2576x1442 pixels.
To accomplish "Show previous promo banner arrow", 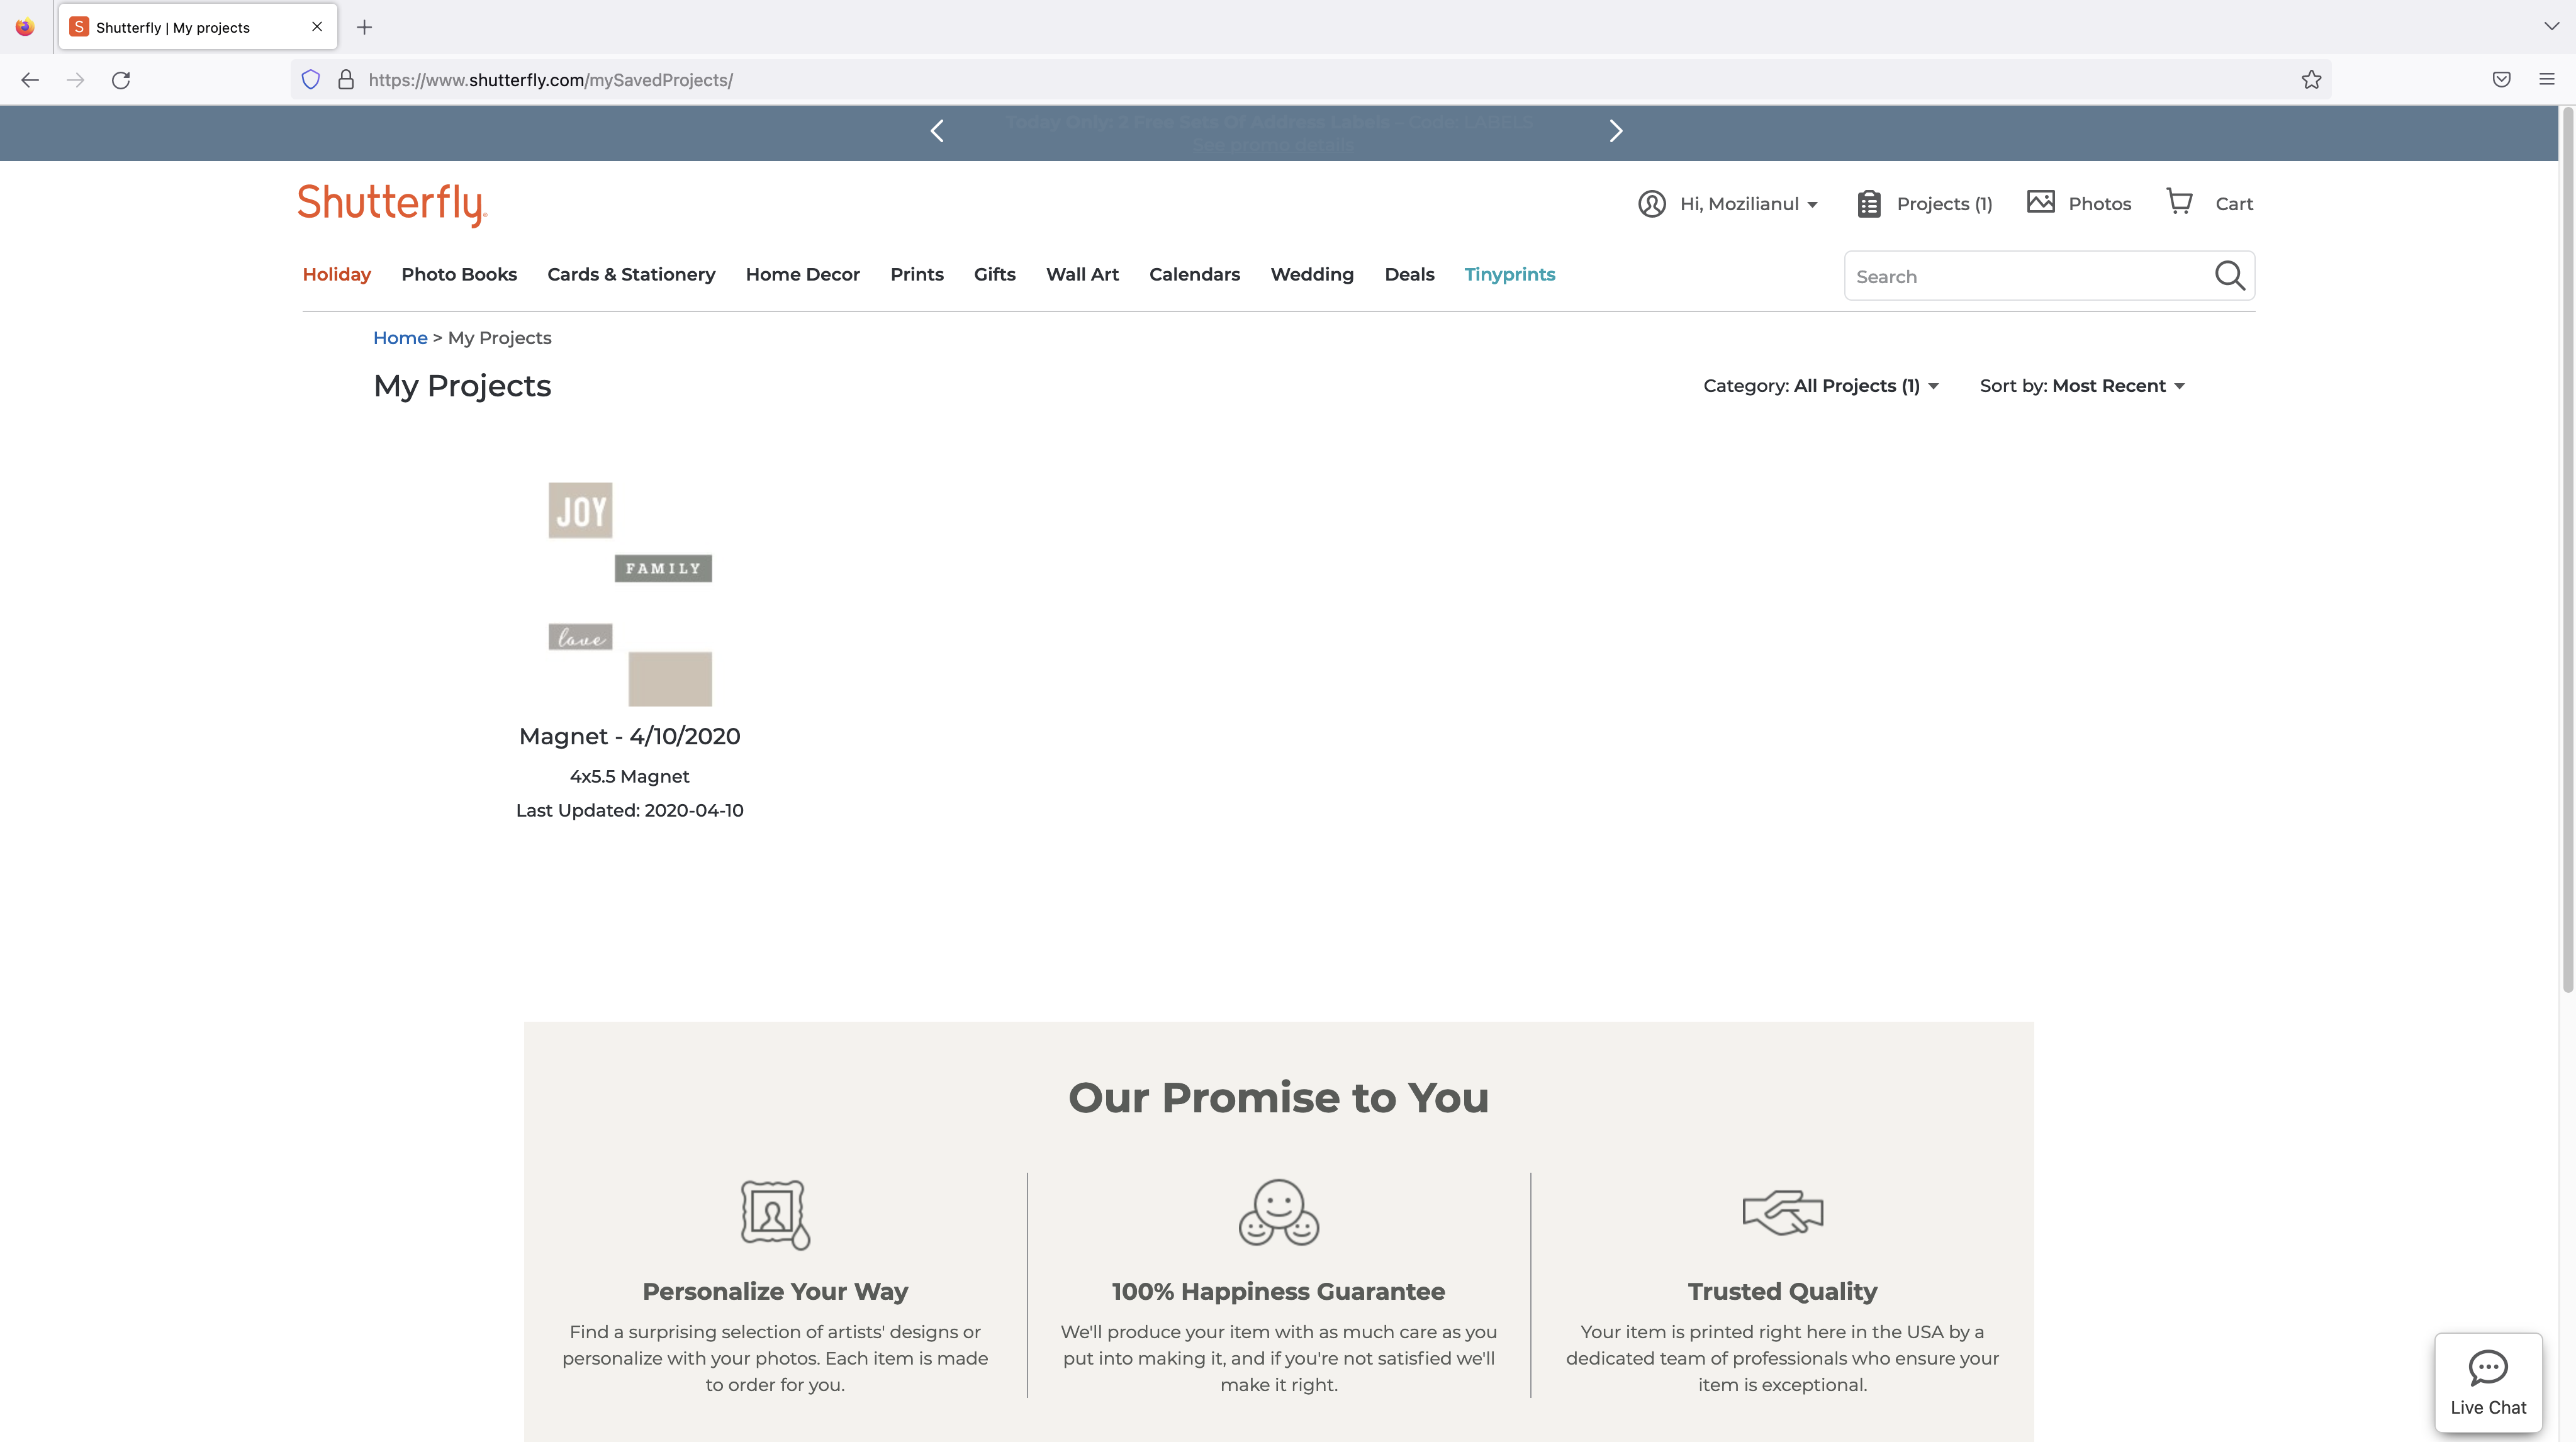I will click(937, 131).
